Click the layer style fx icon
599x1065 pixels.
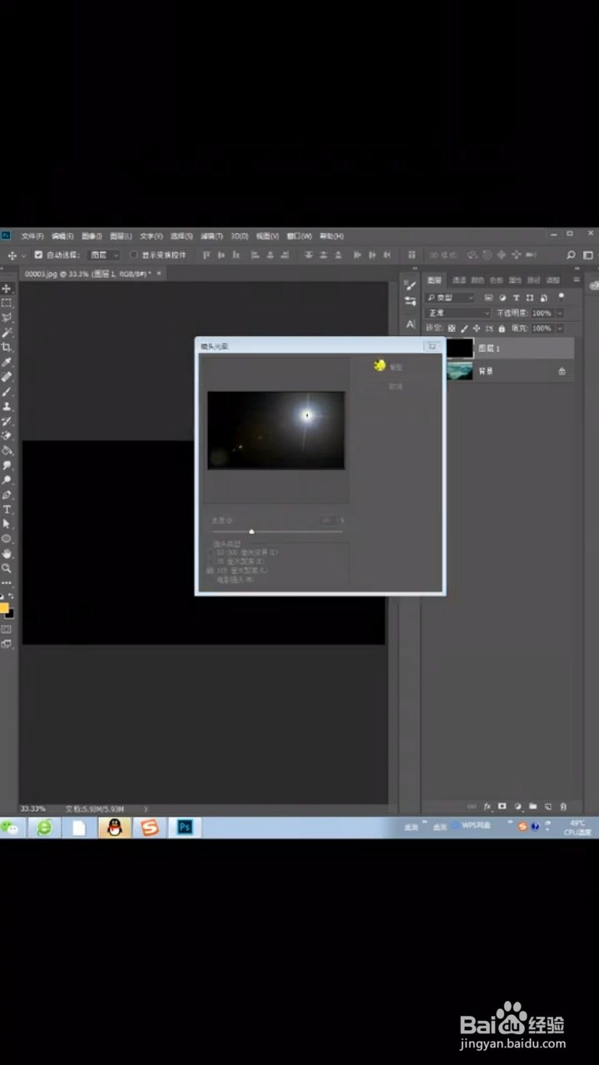coord(488,806)
